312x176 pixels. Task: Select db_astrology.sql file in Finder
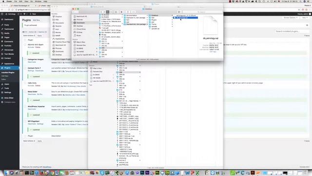pos(186,18)
